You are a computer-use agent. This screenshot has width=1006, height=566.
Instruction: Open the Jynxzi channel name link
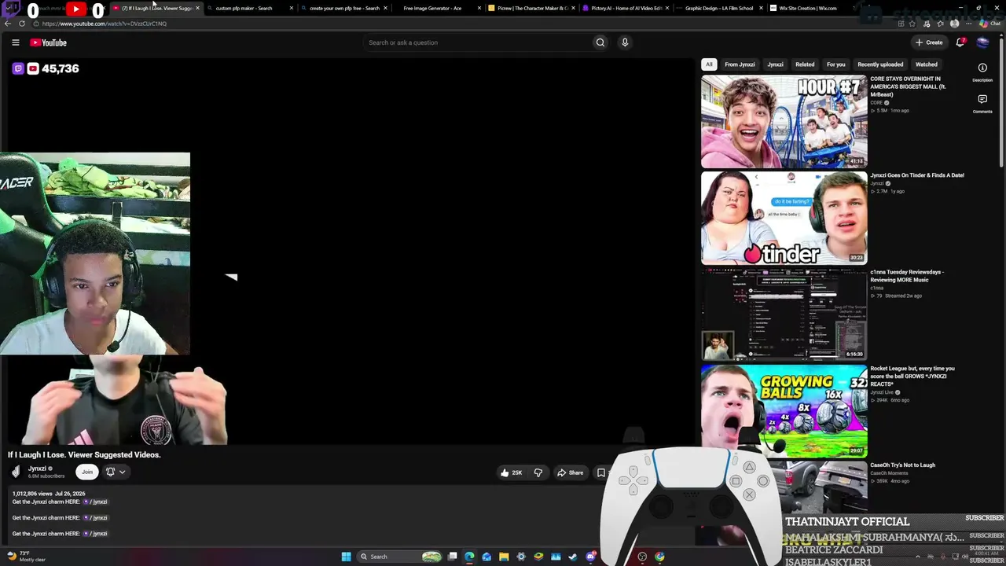tap(37, 469)
